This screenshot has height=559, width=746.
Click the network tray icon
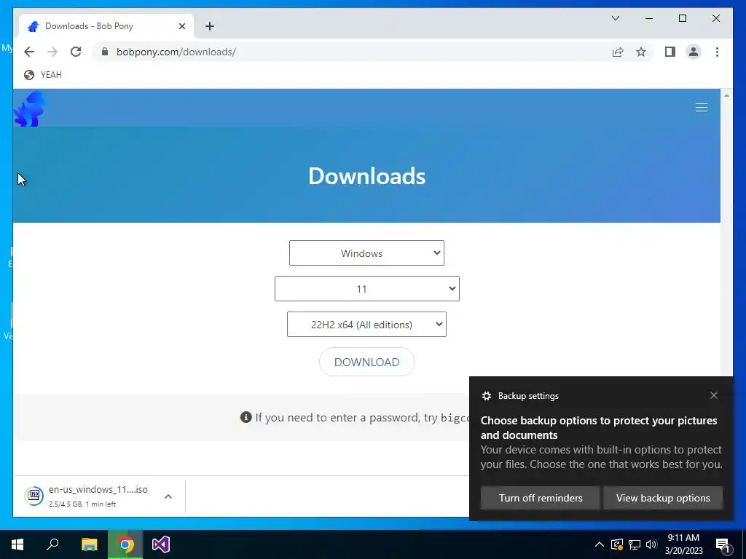[x=635, y=544]
